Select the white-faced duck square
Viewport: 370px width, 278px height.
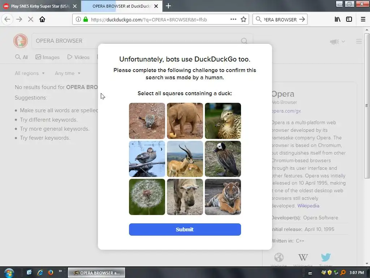pos(223,159)
